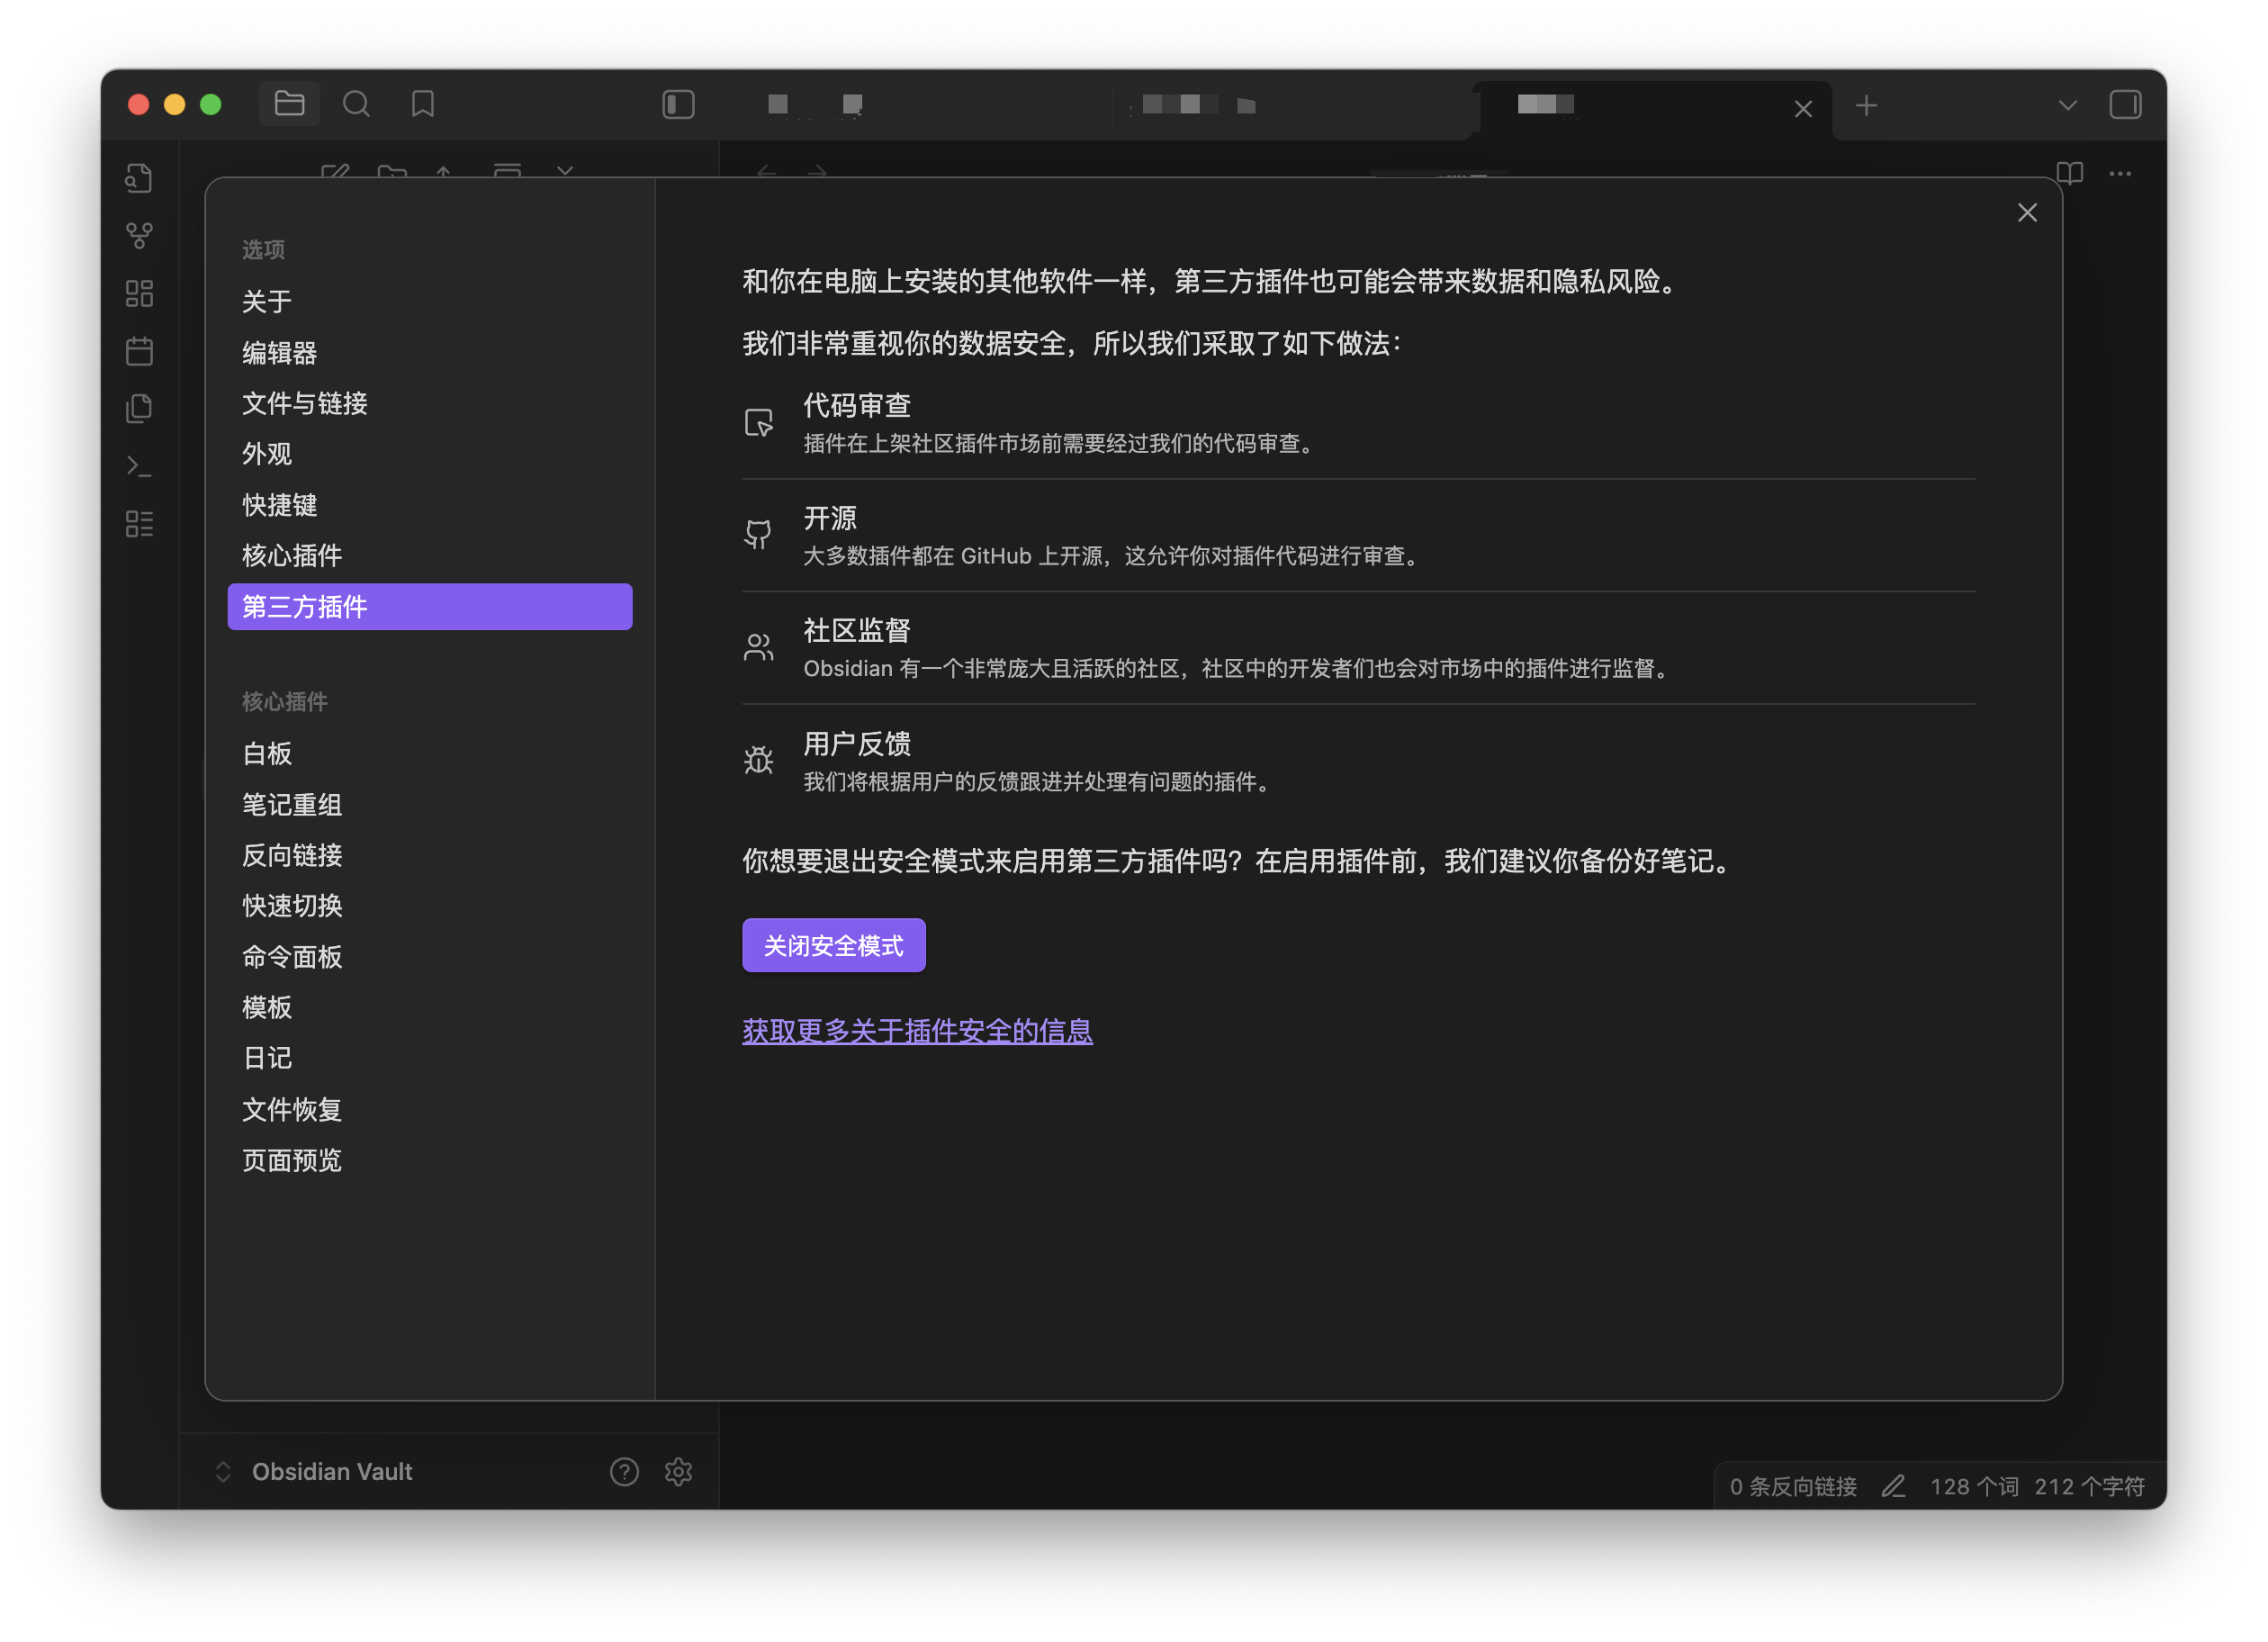Image resolution: width=2268 pixels, height=1642 pixels.
Task: Open the 外观 settings section
Action: click(430, 454)
